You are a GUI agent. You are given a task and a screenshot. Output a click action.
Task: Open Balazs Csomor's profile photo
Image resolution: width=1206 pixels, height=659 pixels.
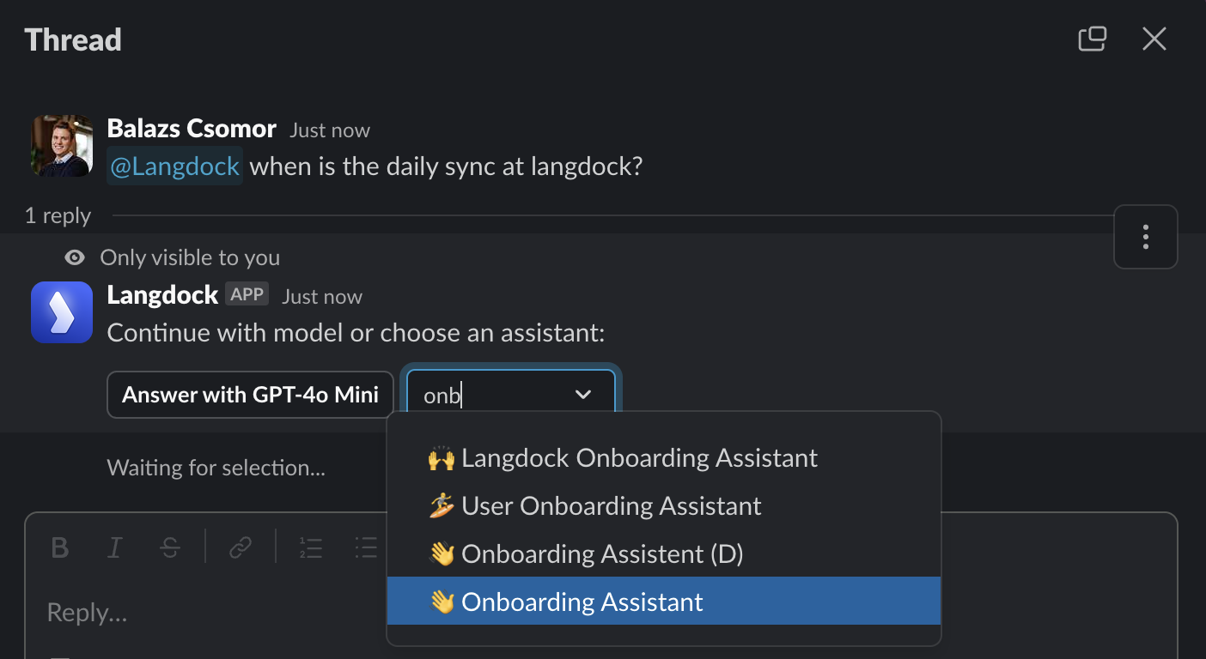click(62, 146)
